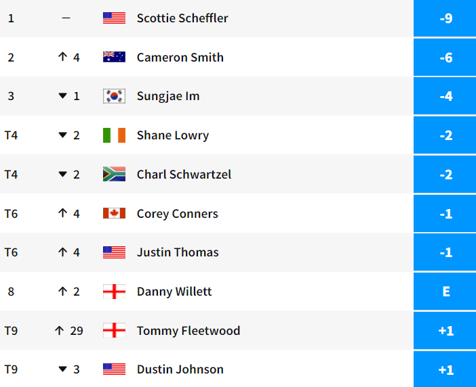
Task: Click Scottie Scheffler's -9 score cell
Action: (x=445, y=18)
